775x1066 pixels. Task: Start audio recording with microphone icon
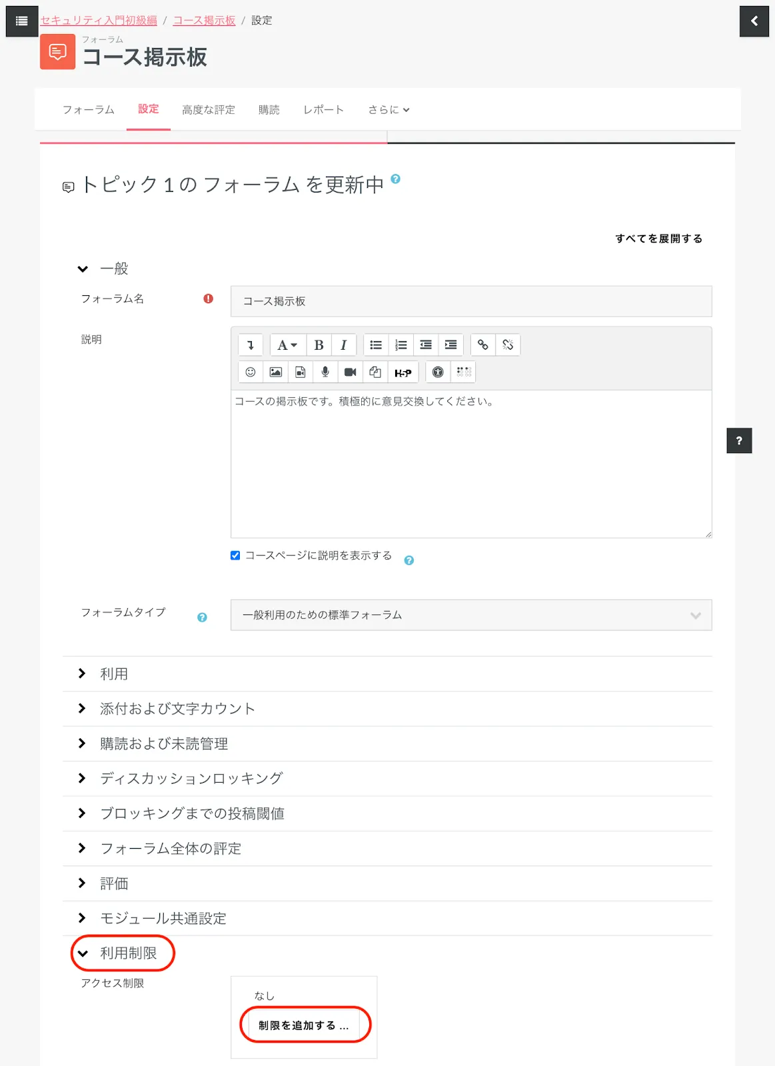tap(325, 372)
